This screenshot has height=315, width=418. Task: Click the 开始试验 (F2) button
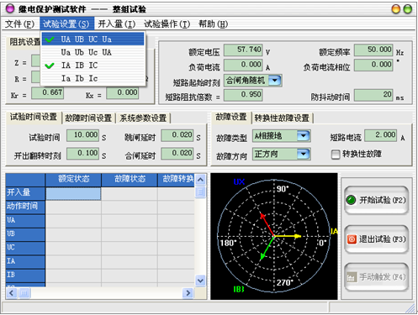click(376, 200)
